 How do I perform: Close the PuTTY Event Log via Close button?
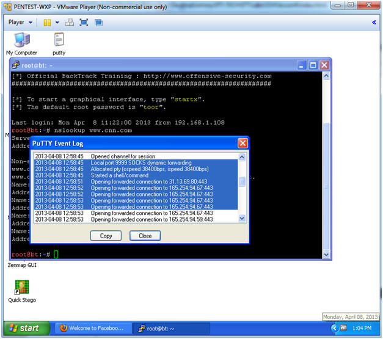pyautogui.click(x=145, y=236)
